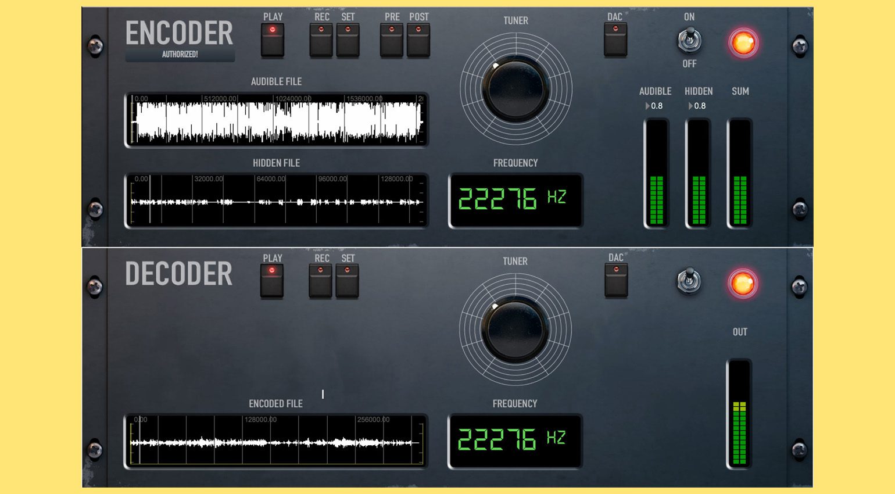The width and height of the screenshot is (895, 494).
Task: Click the Encoder DAC button
Action: coord(615,40)
